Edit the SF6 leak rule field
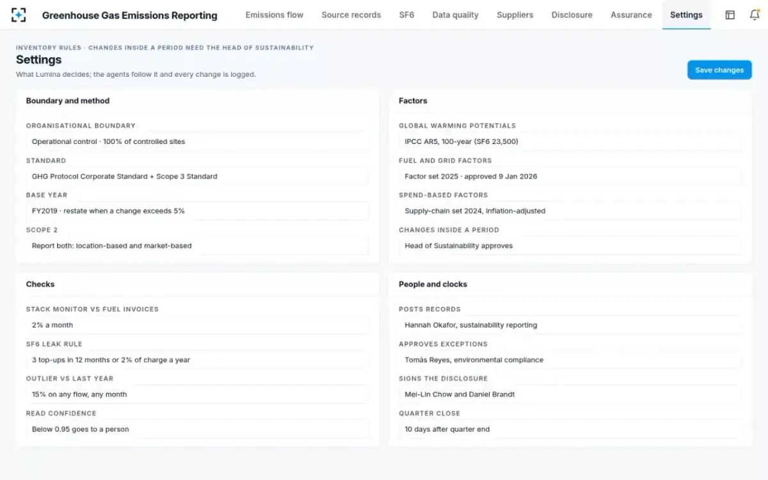 coord(197,360)
